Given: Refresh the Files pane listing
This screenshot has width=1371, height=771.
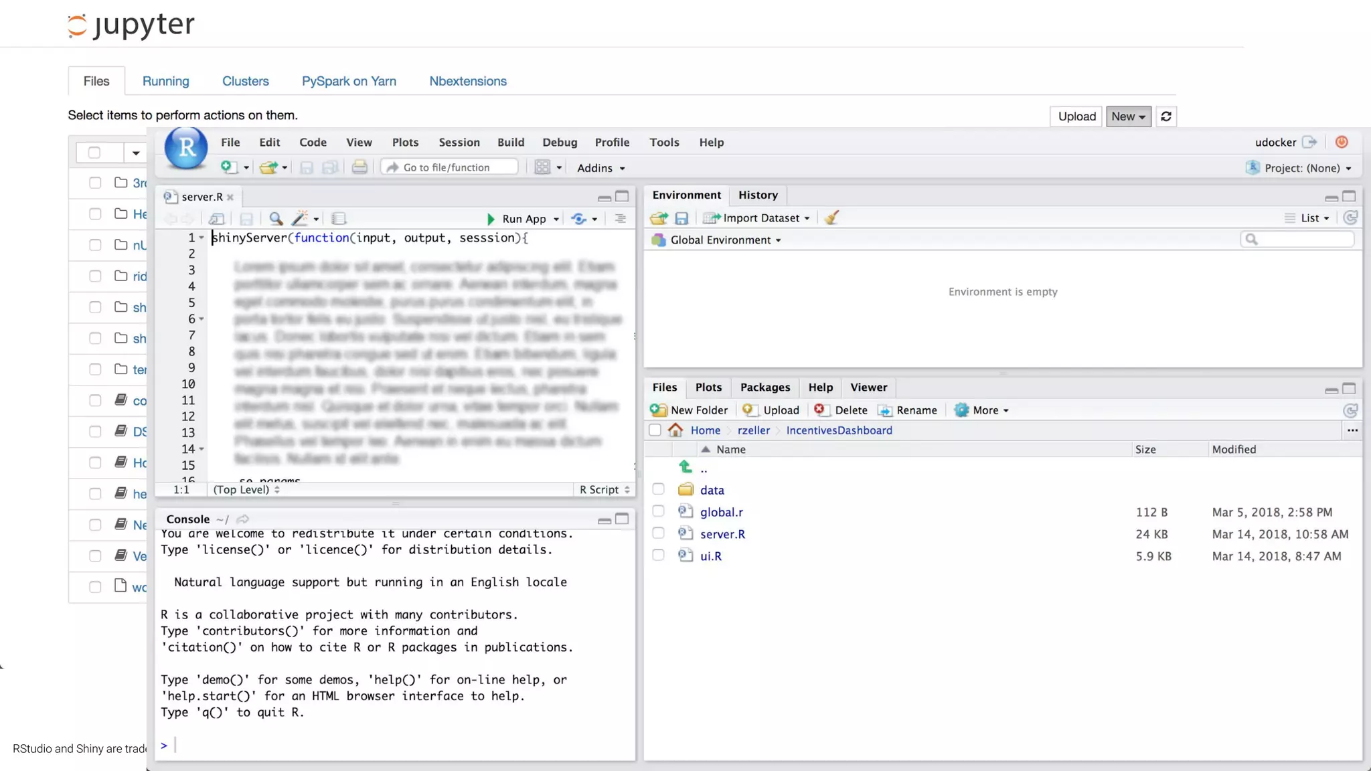Looking at the screenshot, I should pos(1351,410).
